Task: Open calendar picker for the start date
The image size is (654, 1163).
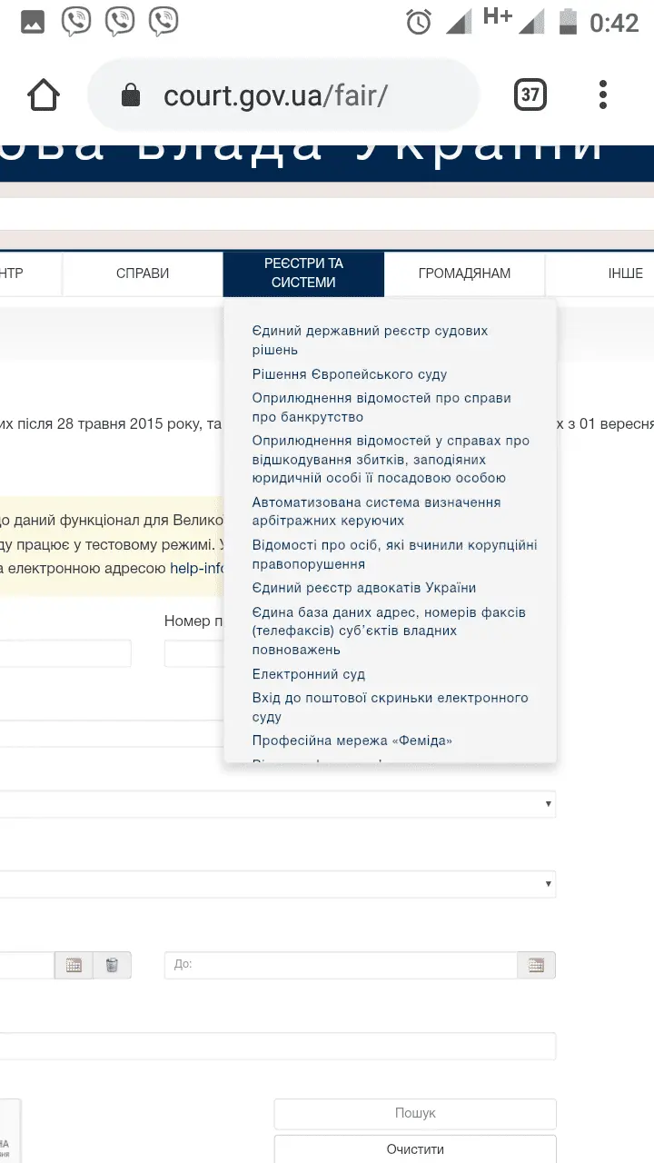Action: coord(74,965)
